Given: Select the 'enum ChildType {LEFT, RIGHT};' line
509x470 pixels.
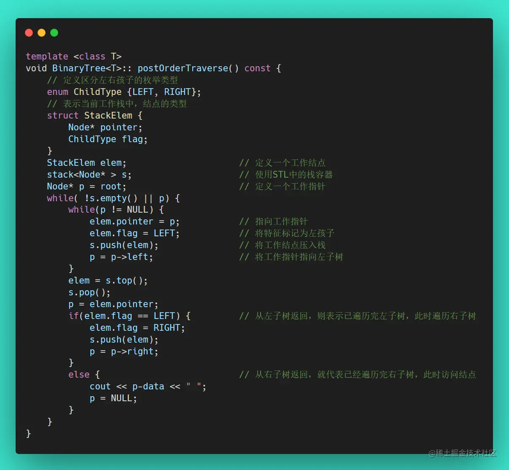Looking at the screenshot, I should point(124,92).
